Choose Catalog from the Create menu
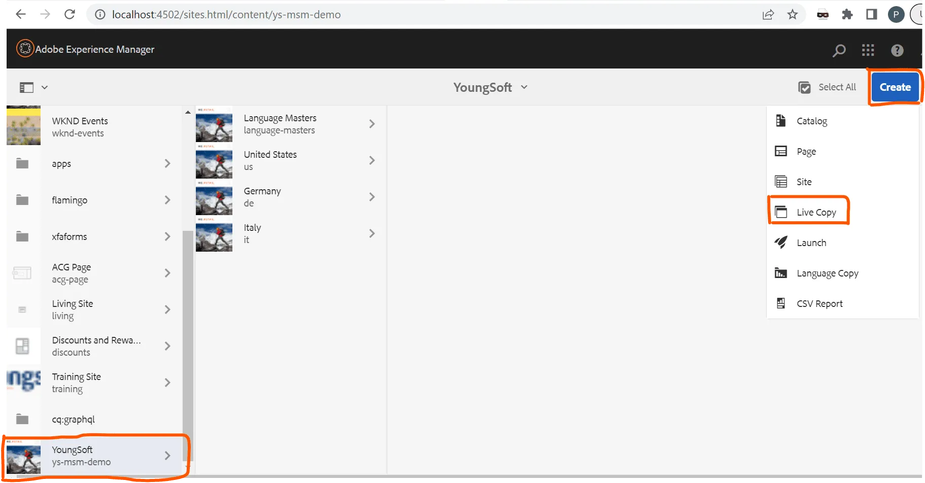Image resolution: width=925 pixels, height=483 pixels. point(842,121)
